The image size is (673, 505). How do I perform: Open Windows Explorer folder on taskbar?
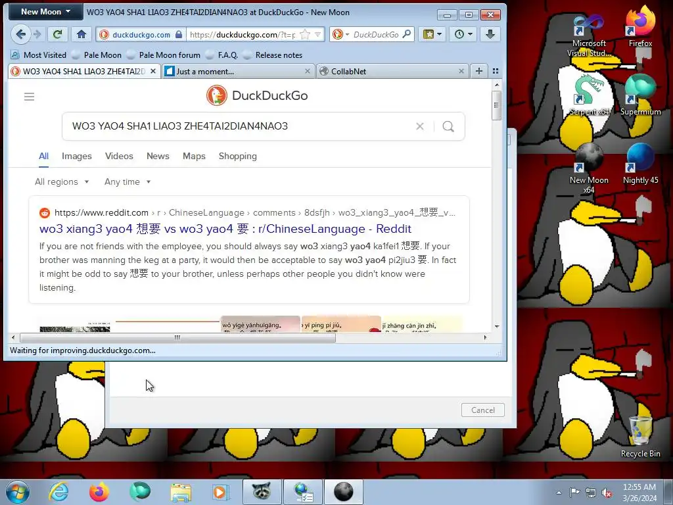(x=181, y=492)
